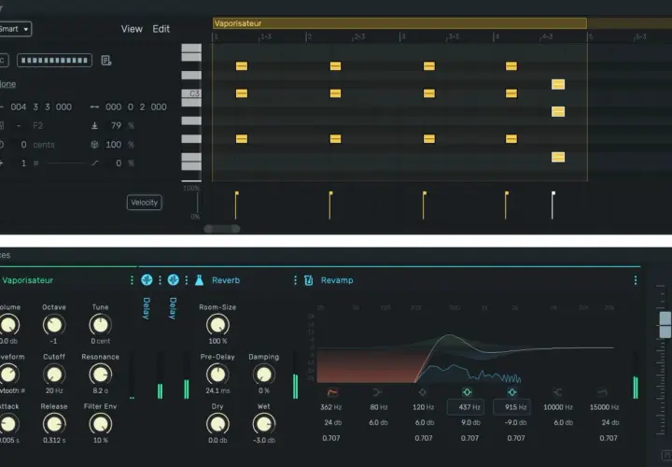This screenshot has height=467, width=672.
Task: Open the Edit menu
Action: (x=161, y=29)
